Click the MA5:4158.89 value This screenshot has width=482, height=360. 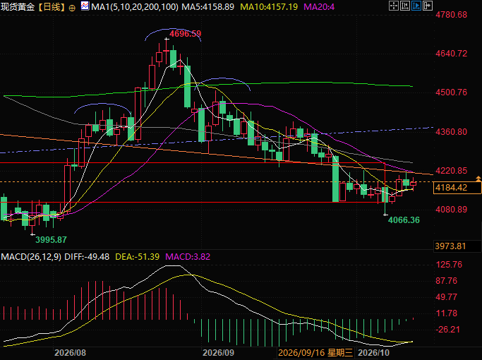(207, 7)
